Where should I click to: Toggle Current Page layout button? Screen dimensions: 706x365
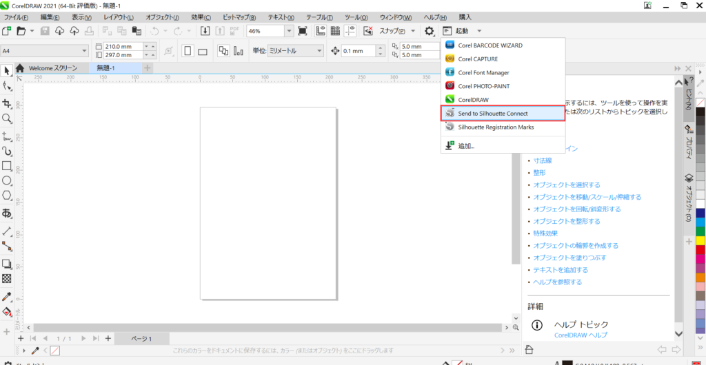(x=238, y=51)
